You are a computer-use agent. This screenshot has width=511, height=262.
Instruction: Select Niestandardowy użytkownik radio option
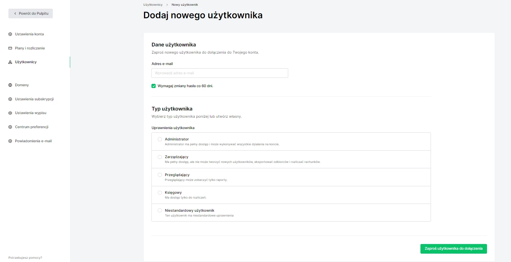(x=160, y=210)
